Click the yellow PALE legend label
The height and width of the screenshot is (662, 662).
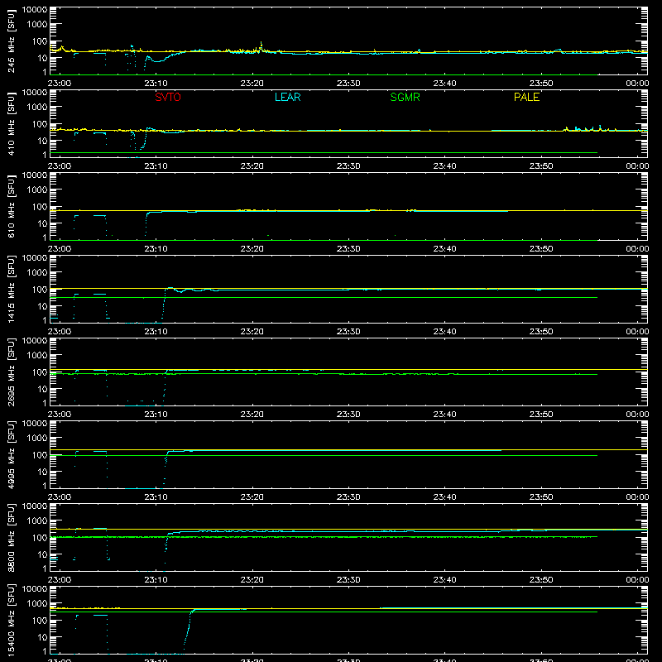[x=526, y=97]
